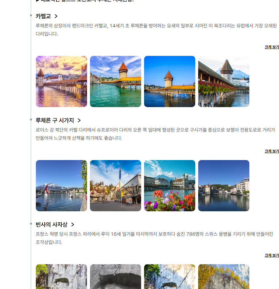Open the old town square street photo

click(115, 185)
